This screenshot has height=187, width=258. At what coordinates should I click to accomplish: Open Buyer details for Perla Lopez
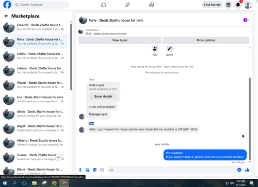103,96
